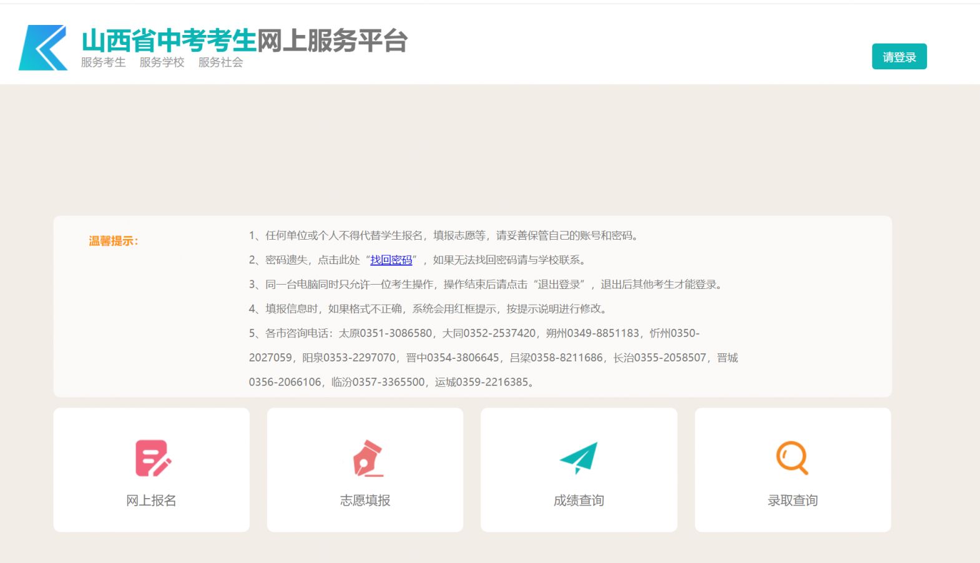
Task: Click the 吕梁0358-8211686 phone number
Action: pos(556,358)
